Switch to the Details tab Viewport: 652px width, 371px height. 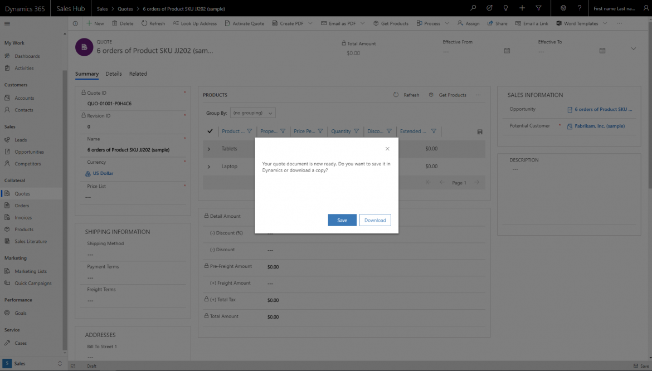[x=114, y=74]
